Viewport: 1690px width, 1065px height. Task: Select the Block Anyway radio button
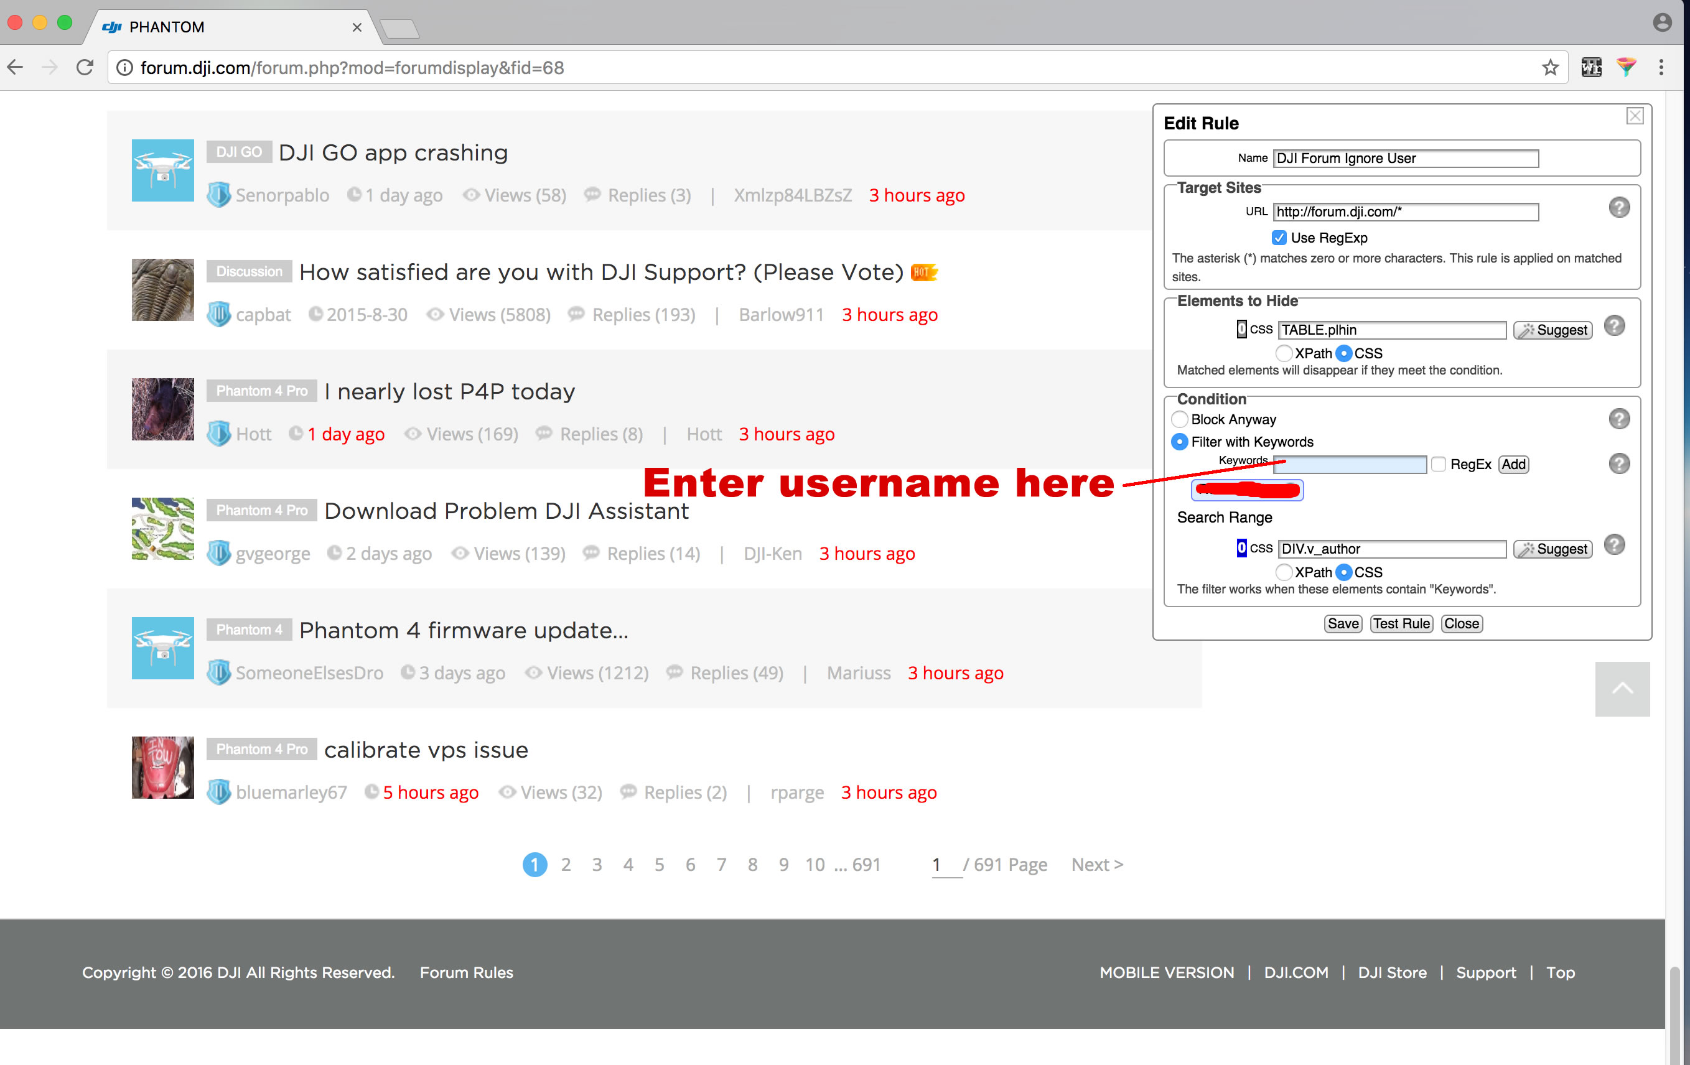point(1180,419)
